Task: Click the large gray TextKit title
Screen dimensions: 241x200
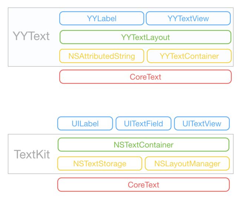Action: coord(32,154)
